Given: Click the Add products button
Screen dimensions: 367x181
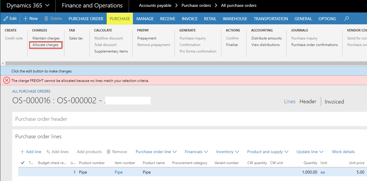Looking at the screenshot, I should pyautogui.click(x=89, y=152).
